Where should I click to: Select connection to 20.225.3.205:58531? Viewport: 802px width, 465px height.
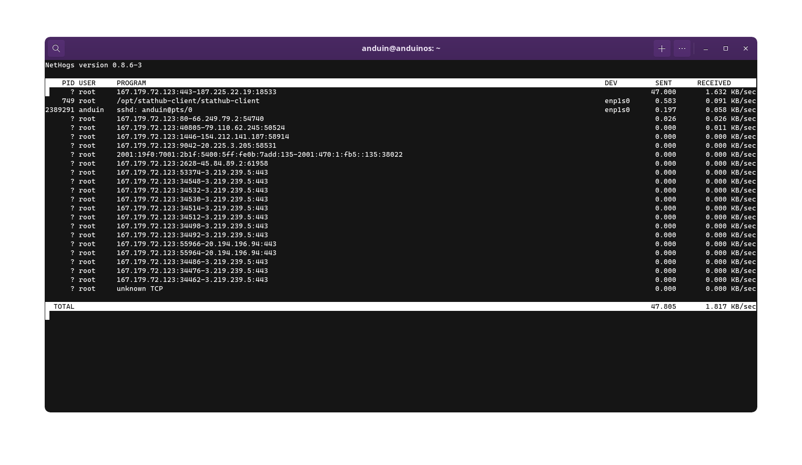click(x=196, y=146)
